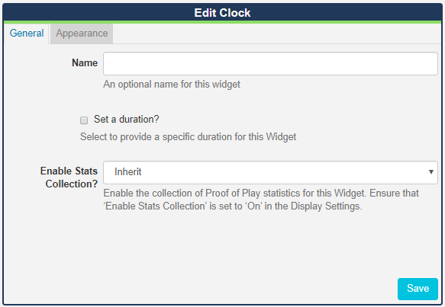Click the Inherit value in the combo box
This screenshot has height=307, width=445.
click(127, 172)
